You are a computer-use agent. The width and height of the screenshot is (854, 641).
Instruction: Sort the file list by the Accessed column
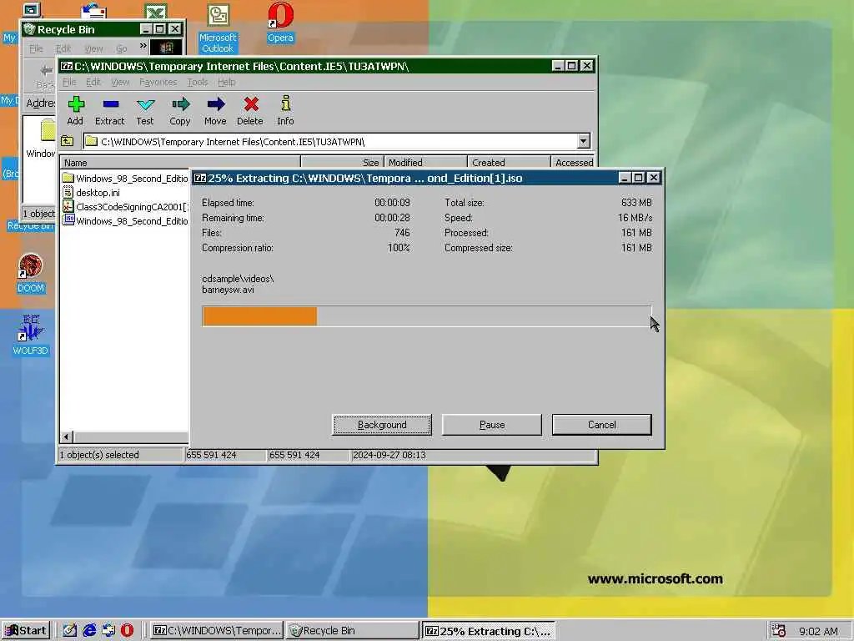[x=573, y=162]
